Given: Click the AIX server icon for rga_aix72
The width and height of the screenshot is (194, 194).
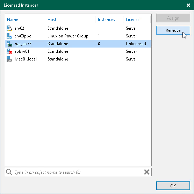Looking at the screenshot, I should click(9, 44).
